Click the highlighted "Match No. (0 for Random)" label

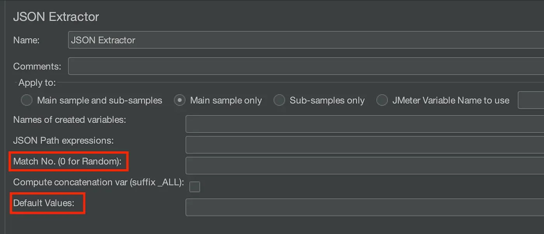pyautogui.click(x=68, y=161)
